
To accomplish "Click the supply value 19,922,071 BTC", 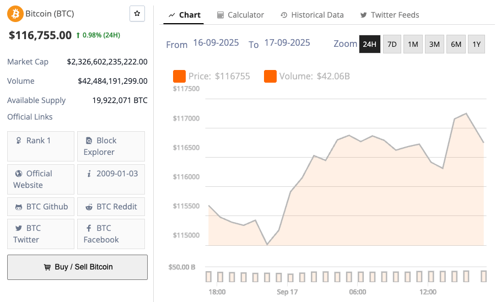I will pos(120,100).
